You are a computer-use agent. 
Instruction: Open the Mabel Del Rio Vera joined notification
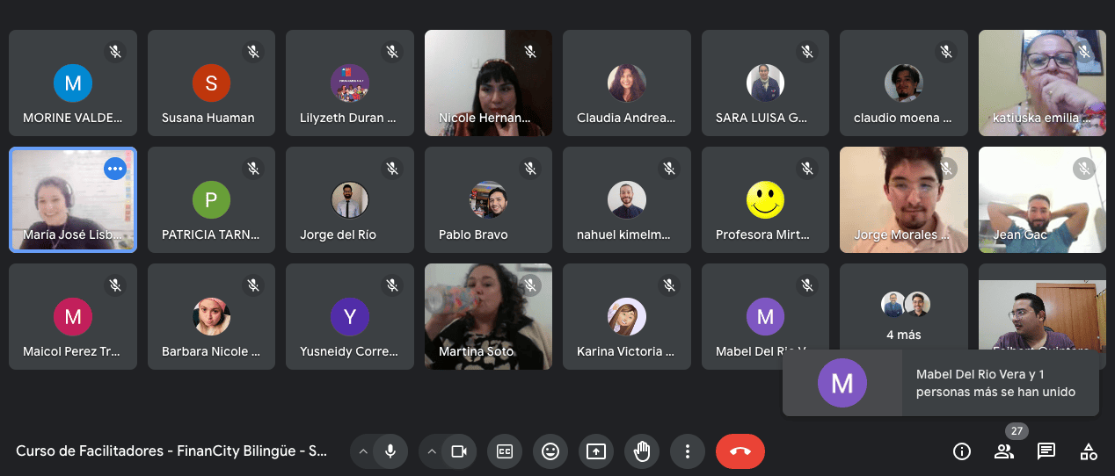pos(941,383)
